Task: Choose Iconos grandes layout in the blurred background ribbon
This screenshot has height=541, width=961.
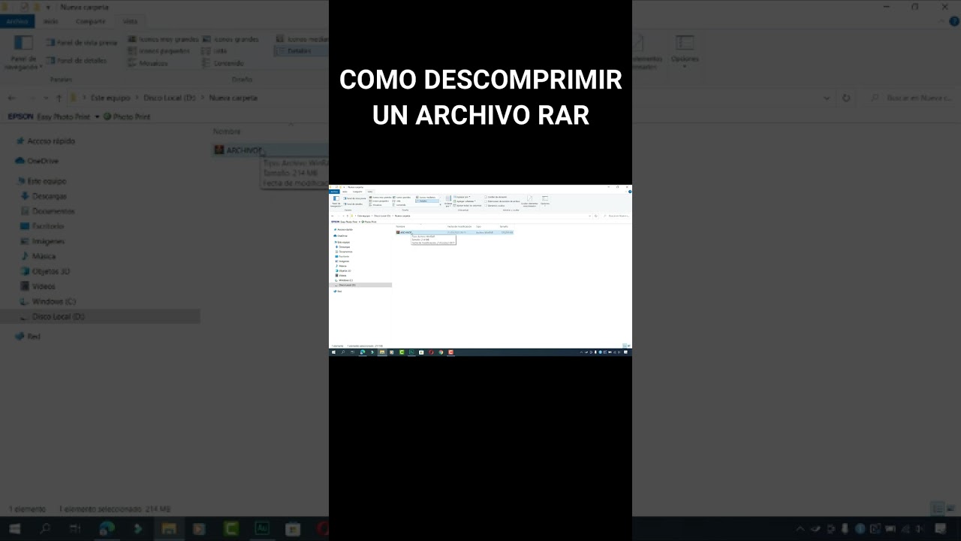Action: (230, 39)
